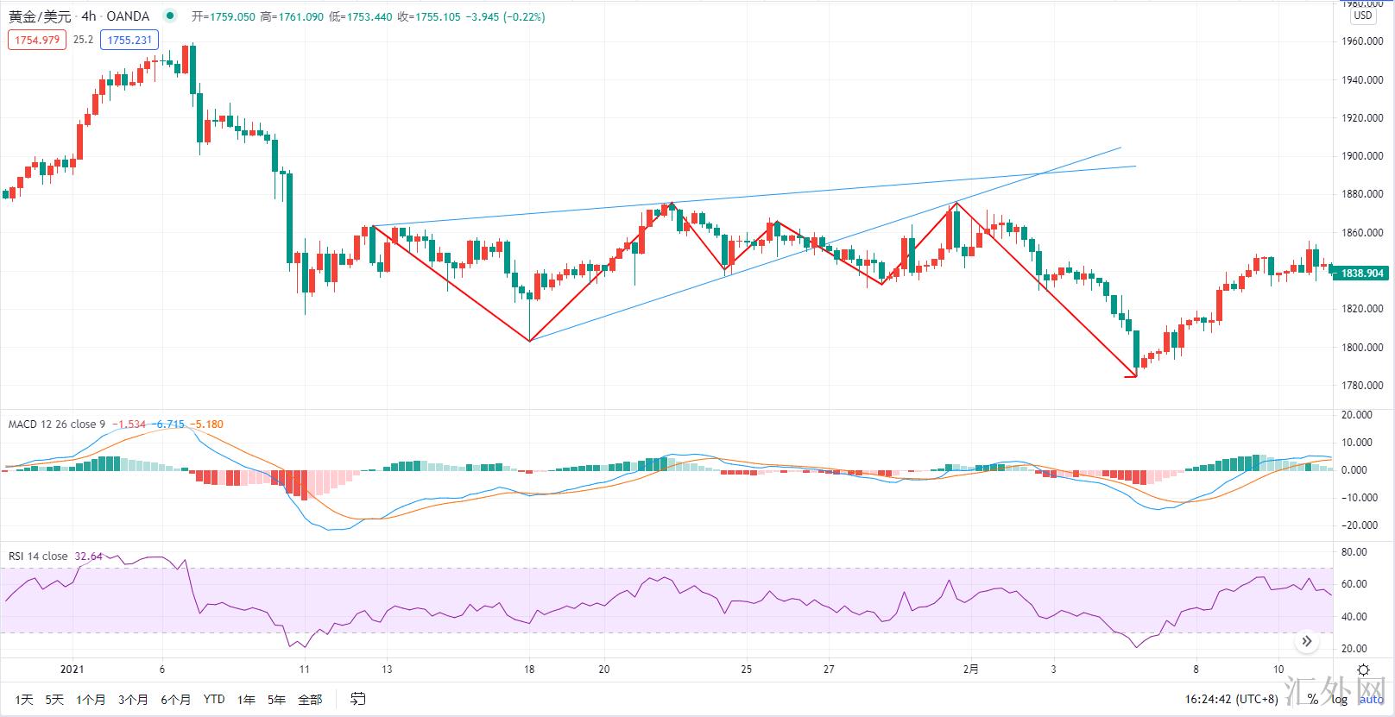Click the red sell price 1754.979 box
Screen dimensions: 1395x717
tap(37, 40)
